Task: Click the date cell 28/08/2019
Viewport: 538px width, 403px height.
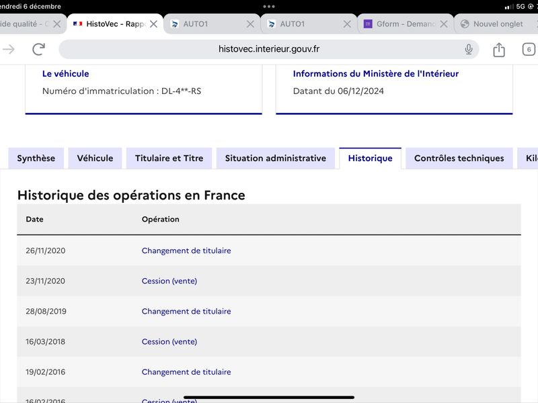Action: click(x=46, y=311)
